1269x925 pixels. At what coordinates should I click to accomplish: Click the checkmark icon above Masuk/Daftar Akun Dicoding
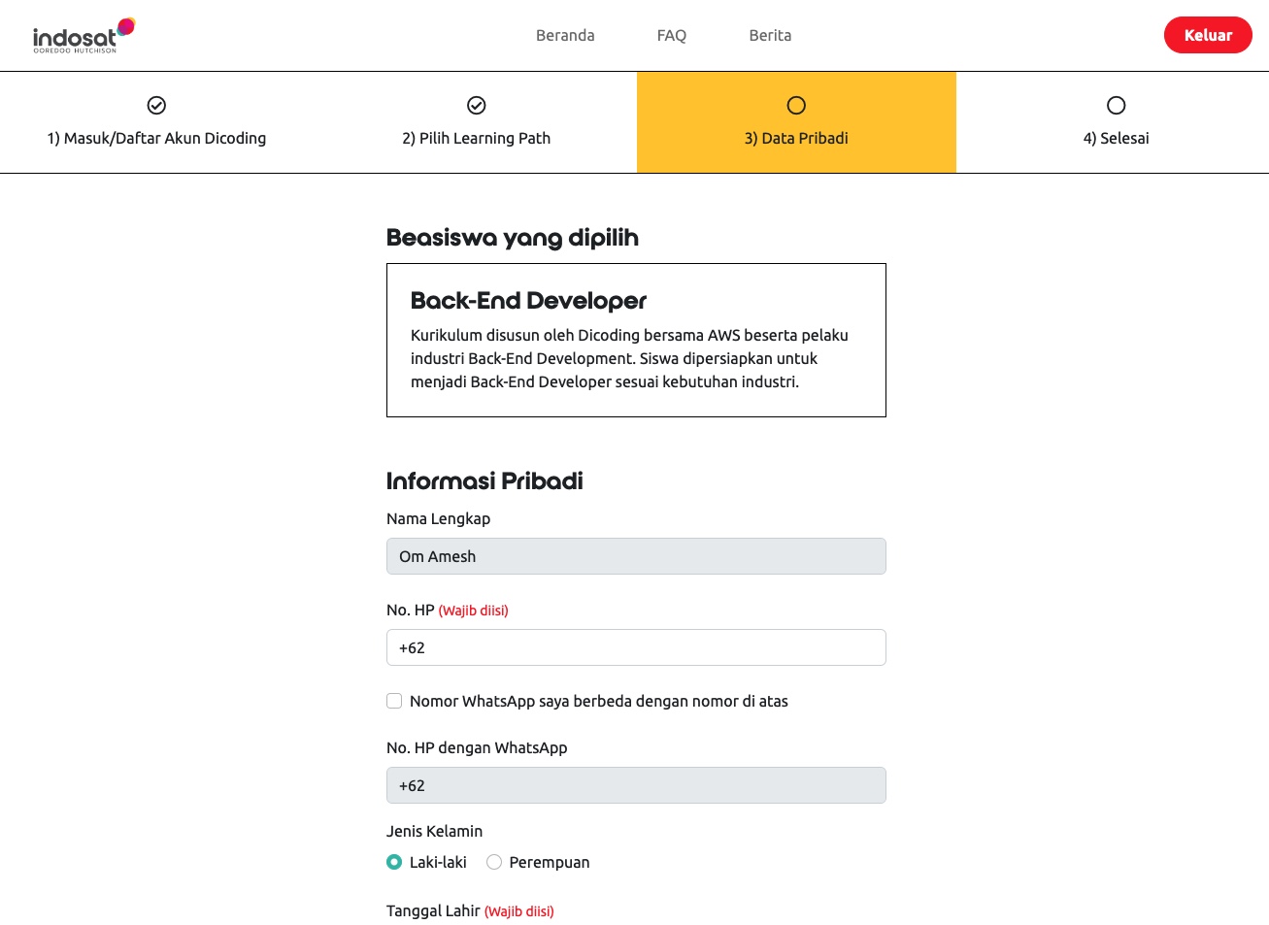coord(156,105)
